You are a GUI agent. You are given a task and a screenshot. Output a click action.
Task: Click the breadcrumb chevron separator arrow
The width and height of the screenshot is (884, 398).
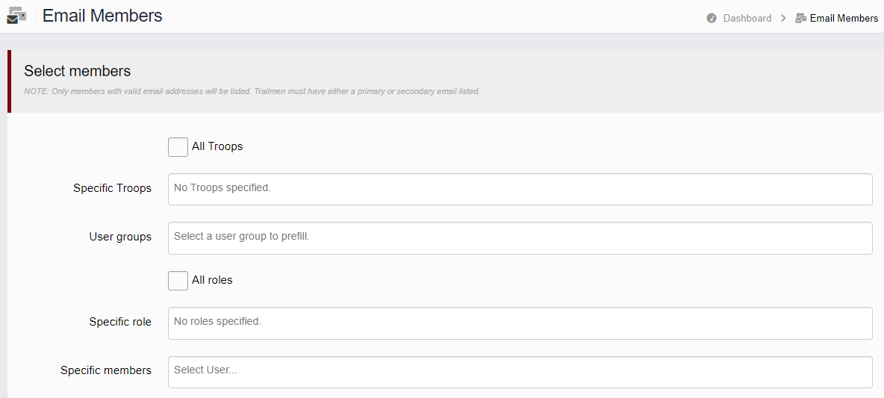pyautogui.click(x=783, y=18)
